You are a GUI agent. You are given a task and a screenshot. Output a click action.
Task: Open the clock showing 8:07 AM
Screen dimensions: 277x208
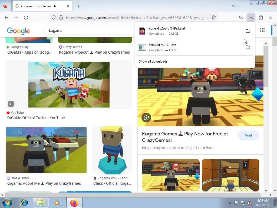263,203
